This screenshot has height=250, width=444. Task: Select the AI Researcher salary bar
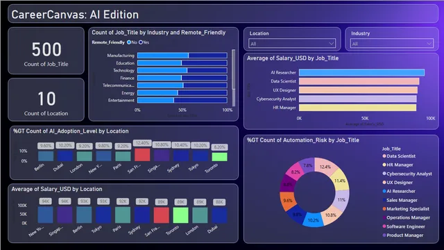coord(361,72)
